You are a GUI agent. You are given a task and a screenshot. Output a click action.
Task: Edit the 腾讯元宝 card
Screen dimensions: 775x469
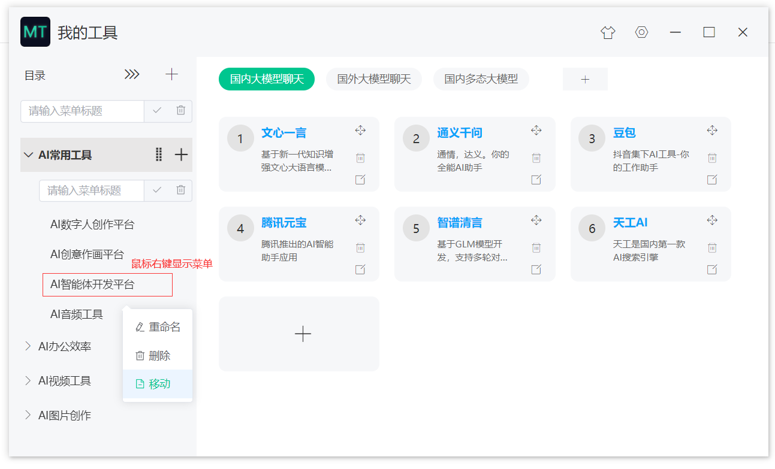click(x=360, y=269)
